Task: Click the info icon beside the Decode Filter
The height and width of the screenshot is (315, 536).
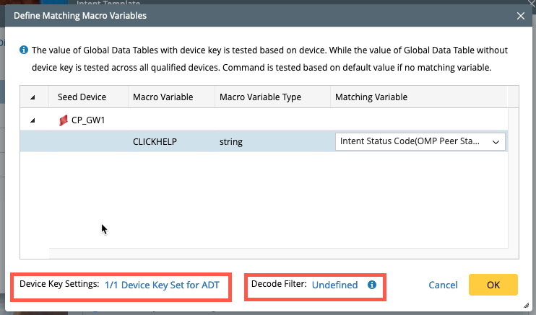Action: click(x=372, y=285)
